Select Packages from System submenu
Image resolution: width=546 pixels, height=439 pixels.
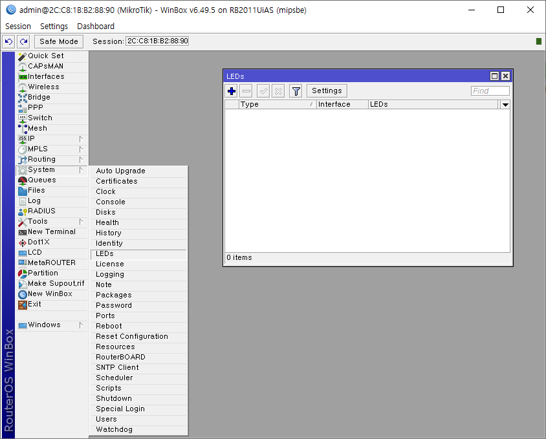click(x=138, y=295)
